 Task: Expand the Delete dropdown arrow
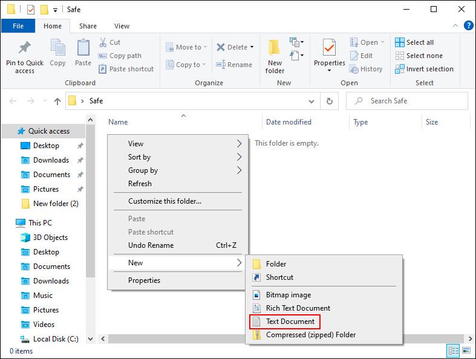point(252,47)
